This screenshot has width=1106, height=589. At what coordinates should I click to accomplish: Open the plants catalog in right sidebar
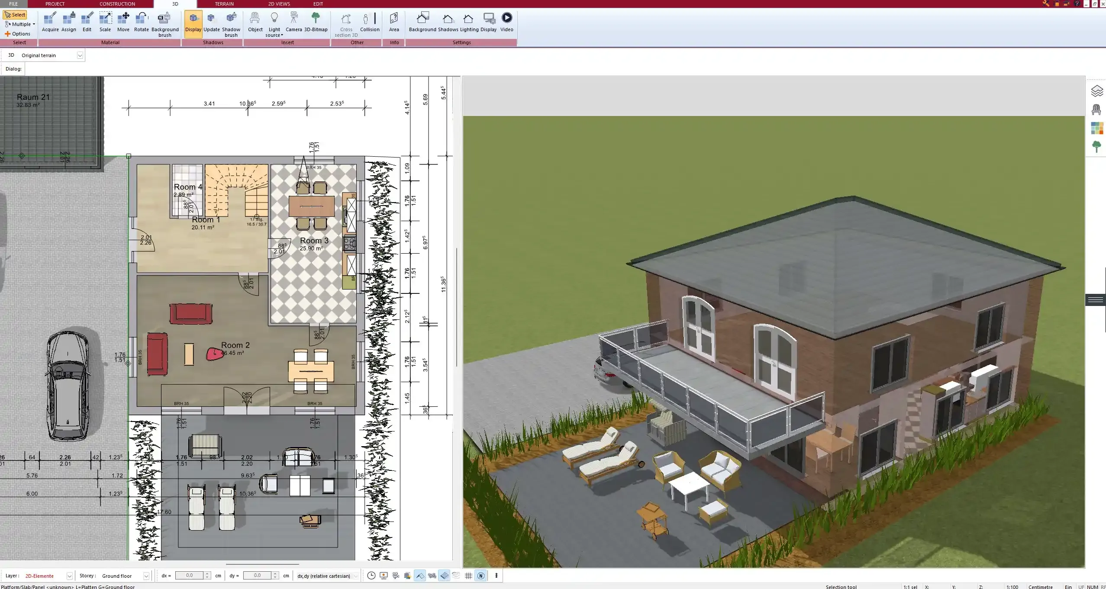pos(1096,146)
